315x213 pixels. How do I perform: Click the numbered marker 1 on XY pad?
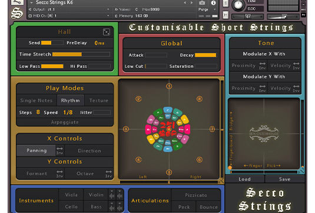169,86
